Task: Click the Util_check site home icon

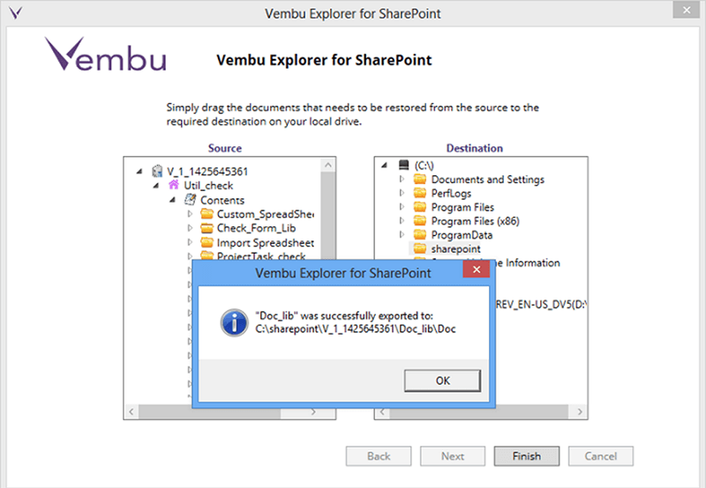Action: (174, 185)
